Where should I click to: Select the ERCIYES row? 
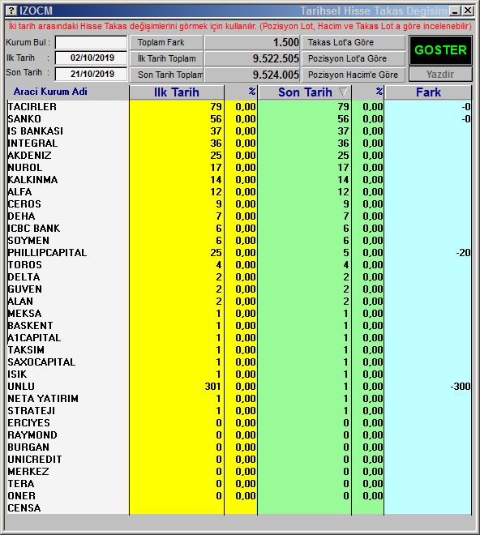point(239,423)
